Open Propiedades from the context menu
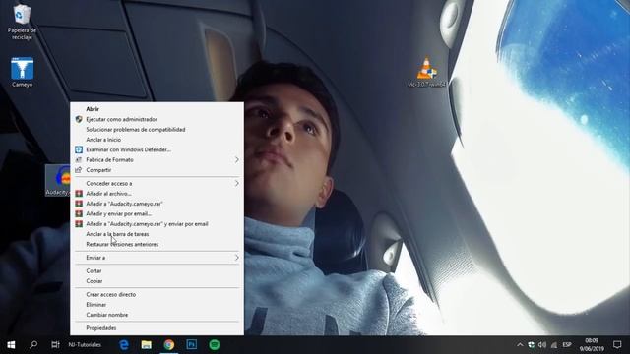 pyautogui.click(x=157, y=327)
